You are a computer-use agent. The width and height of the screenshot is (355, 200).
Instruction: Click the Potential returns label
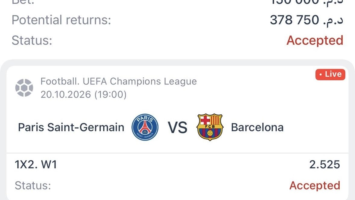(61, 20)
